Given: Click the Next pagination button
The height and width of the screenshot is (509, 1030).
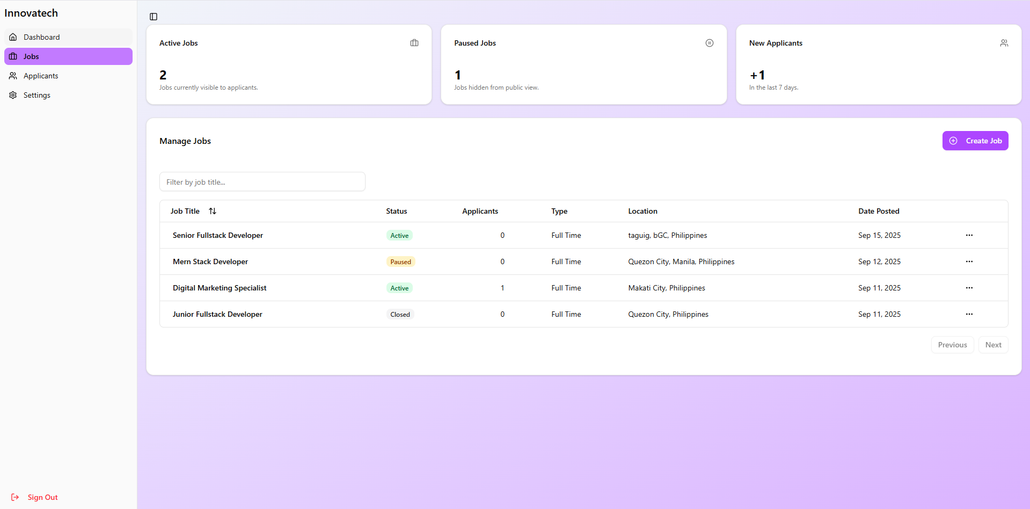Looking at the screenshot, I should (x=993, y=345).
